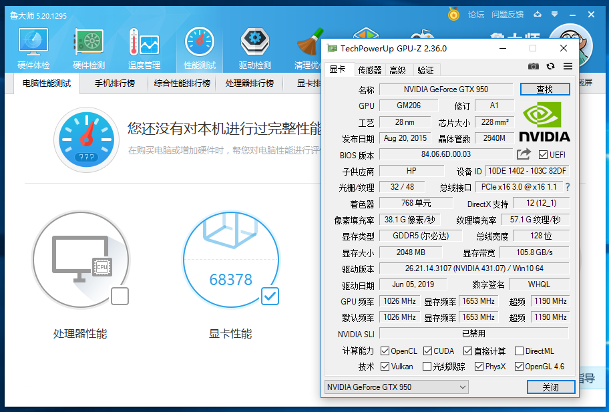Uncheck the 显卡性能 checkbox

pyautogui.click(x=270, y=296)
